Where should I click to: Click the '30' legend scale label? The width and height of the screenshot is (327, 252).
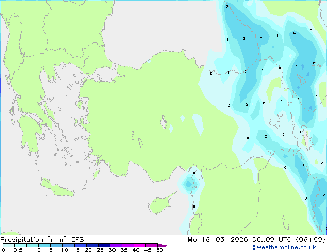112,250
